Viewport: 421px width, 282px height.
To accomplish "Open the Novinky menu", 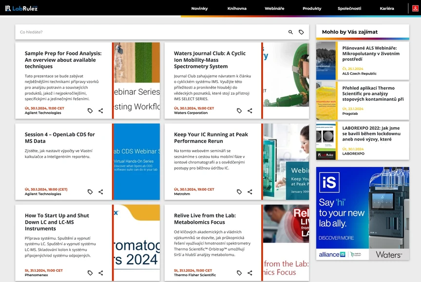I will 199,8.
